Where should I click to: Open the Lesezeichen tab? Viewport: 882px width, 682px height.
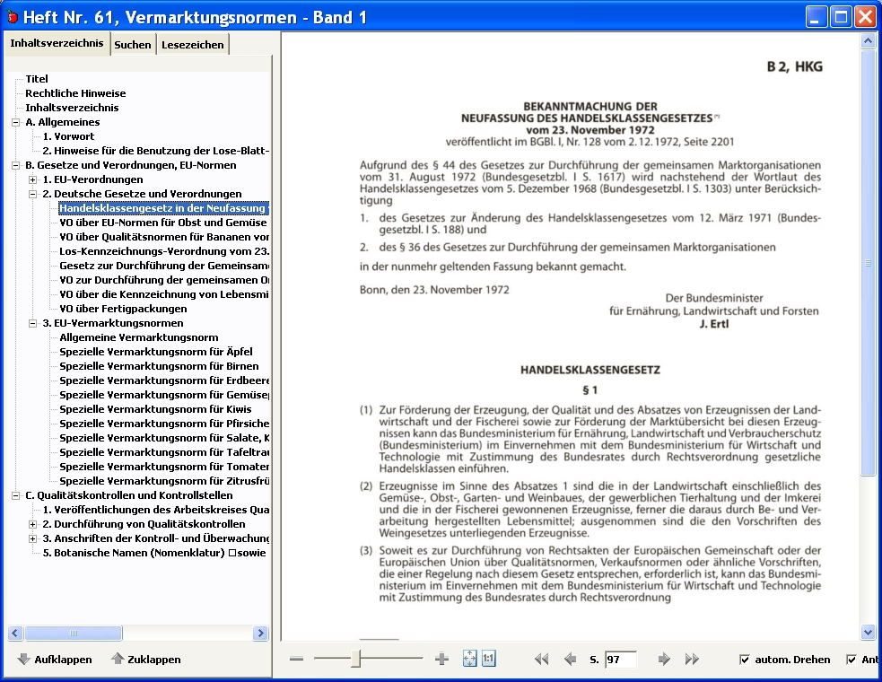(x=192, y=45)
